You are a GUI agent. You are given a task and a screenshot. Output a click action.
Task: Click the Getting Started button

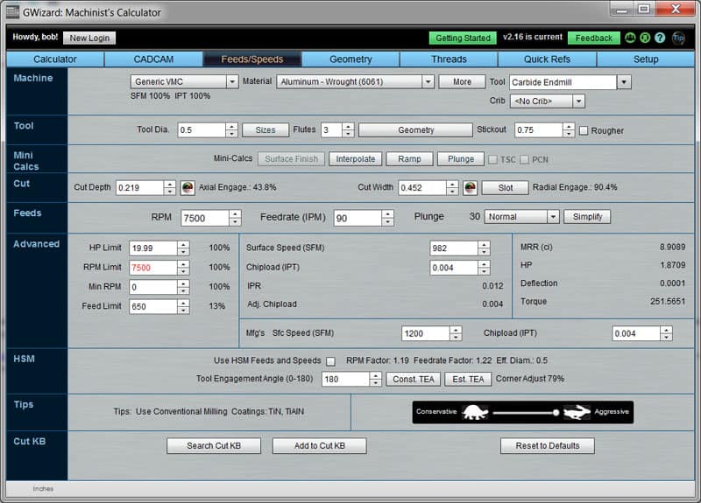coord(463,38)
